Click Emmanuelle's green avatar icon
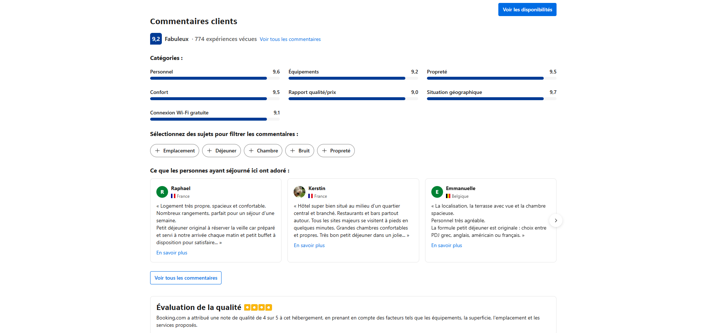 click(437, 192)
